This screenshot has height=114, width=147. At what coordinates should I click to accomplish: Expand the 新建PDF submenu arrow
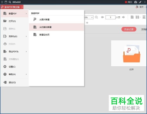[26, 13]
